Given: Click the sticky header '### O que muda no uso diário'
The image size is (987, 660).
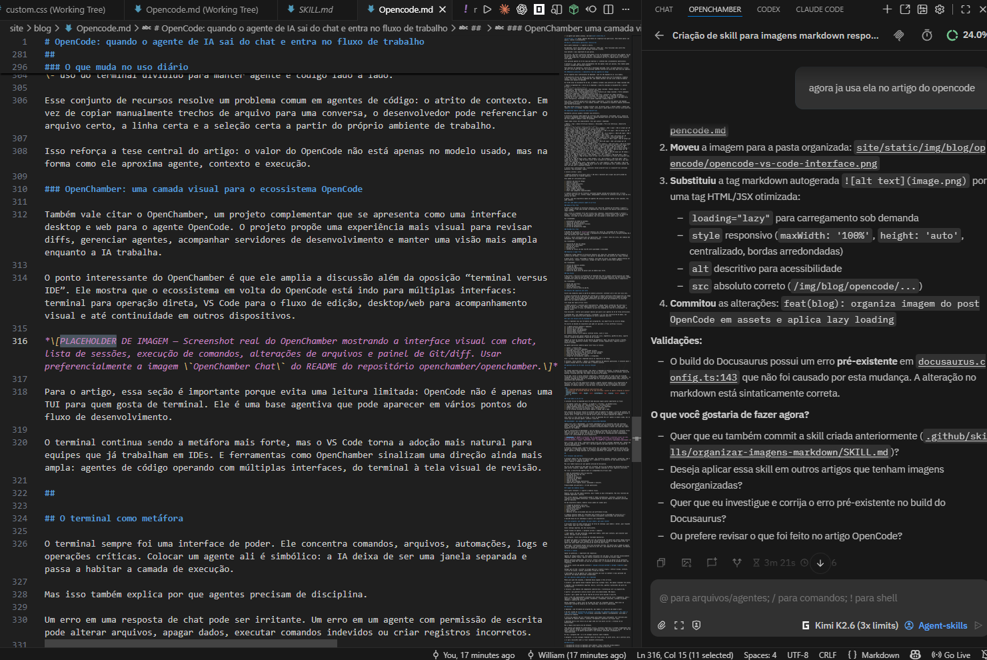Looking at the screenshot, I should pyautogui.click(x=117, y=67).
